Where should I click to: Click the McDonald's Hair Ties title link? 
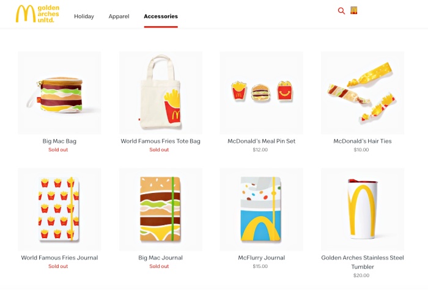click(363, 141)
